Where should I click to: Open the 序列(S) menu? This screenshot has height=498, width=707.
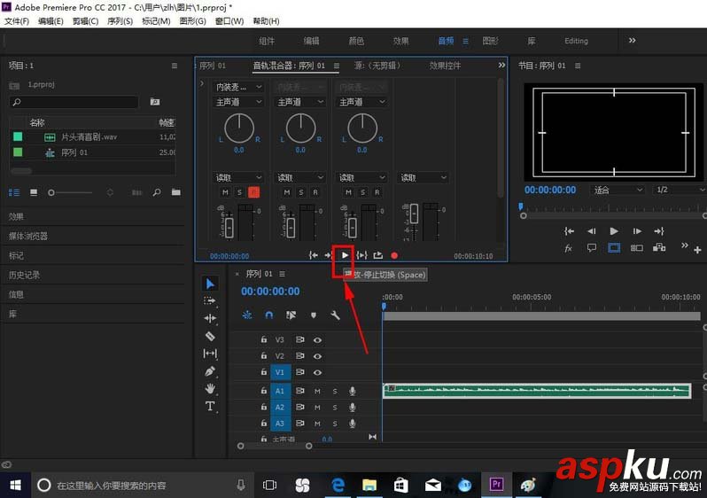click(120, 21)
